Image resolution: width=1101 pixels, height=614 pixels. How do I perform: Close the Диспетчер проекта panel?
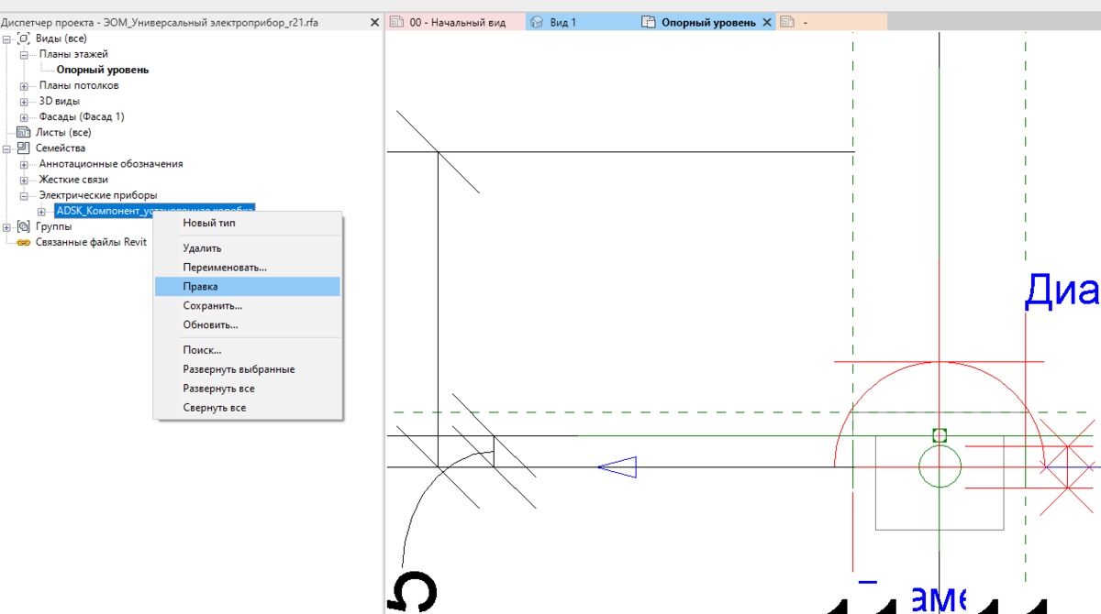point(373,22)
